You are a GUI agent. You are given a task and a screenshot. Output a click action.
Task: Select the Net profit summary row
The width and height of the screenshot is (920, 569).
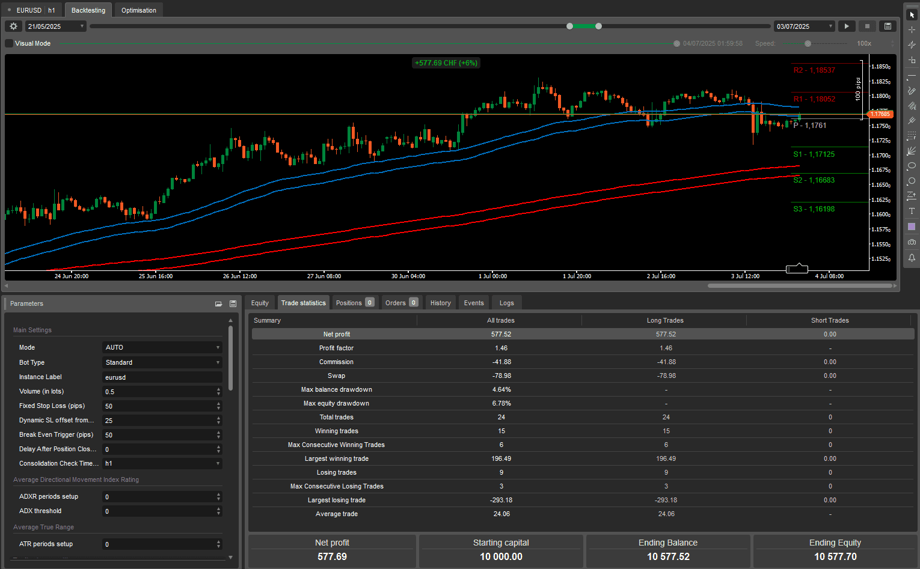583,334
